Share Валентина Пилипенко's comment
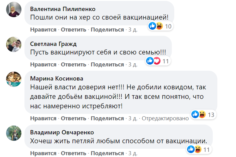This screenshot has height=157, width=236. point(107,30)
